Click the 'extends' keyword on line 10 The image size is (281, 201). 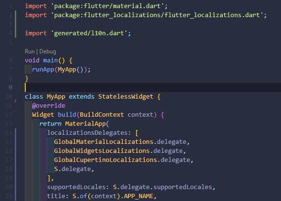point(82,97)
